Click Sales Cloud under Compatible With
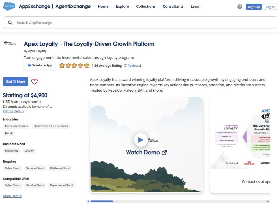 13,185
